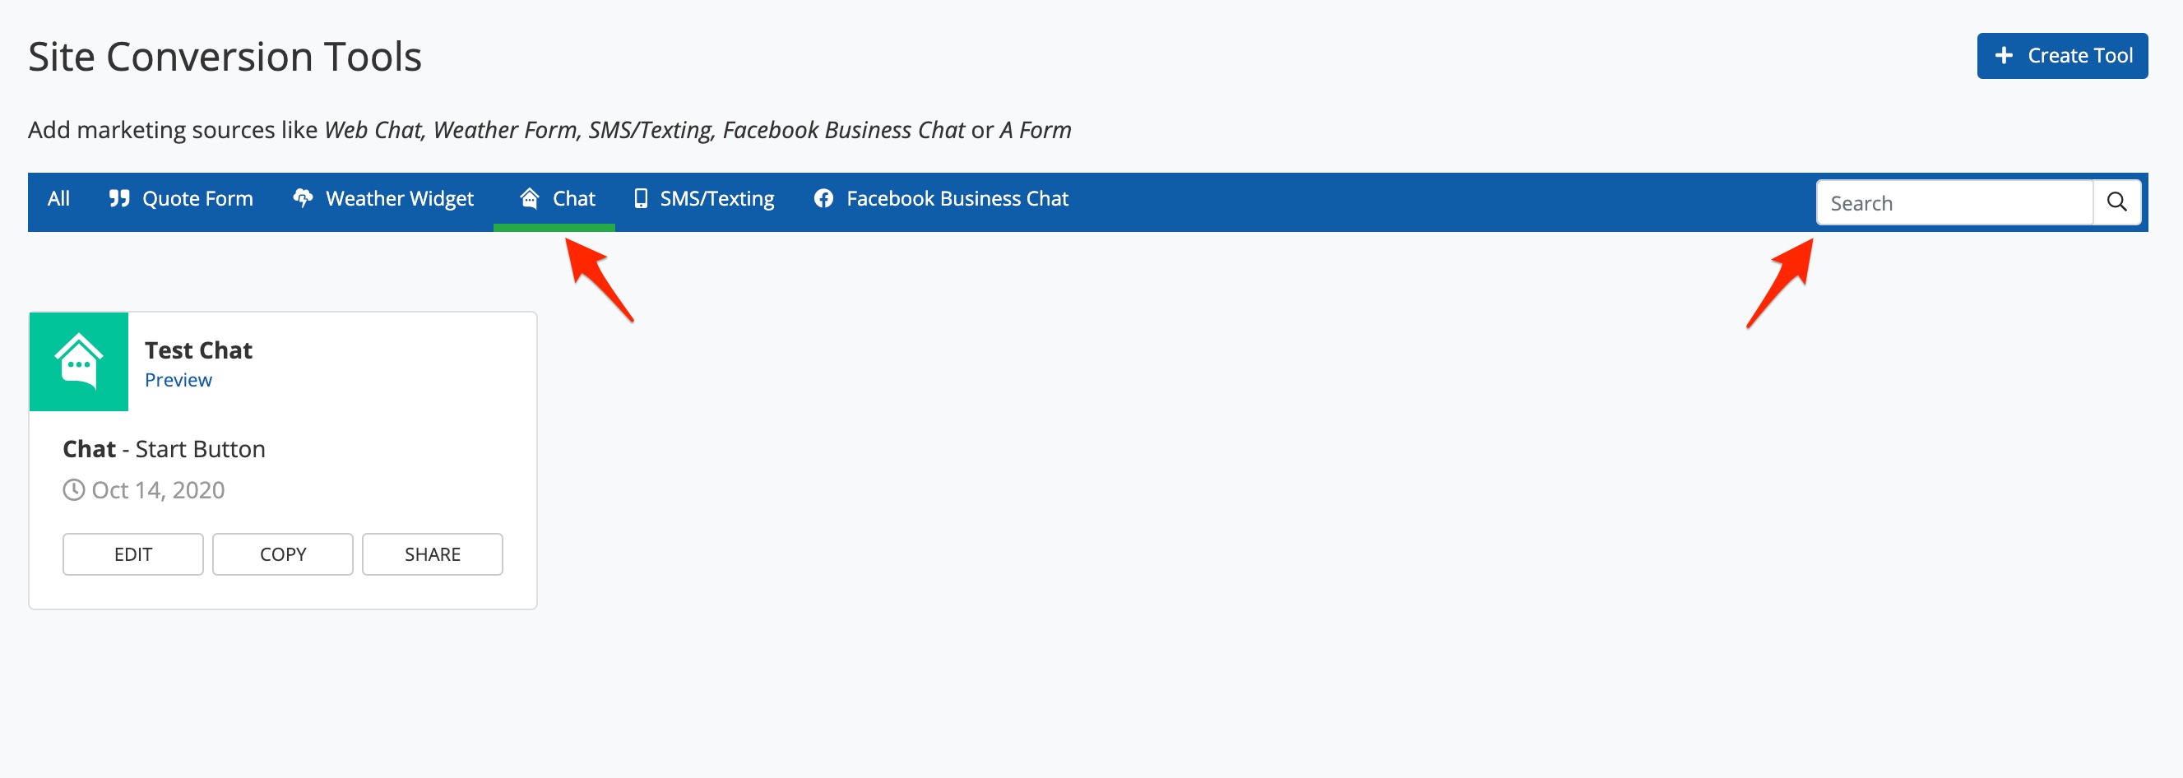
Task: Click EDIT on the Test Chat card
Action: tap(133, 554)
